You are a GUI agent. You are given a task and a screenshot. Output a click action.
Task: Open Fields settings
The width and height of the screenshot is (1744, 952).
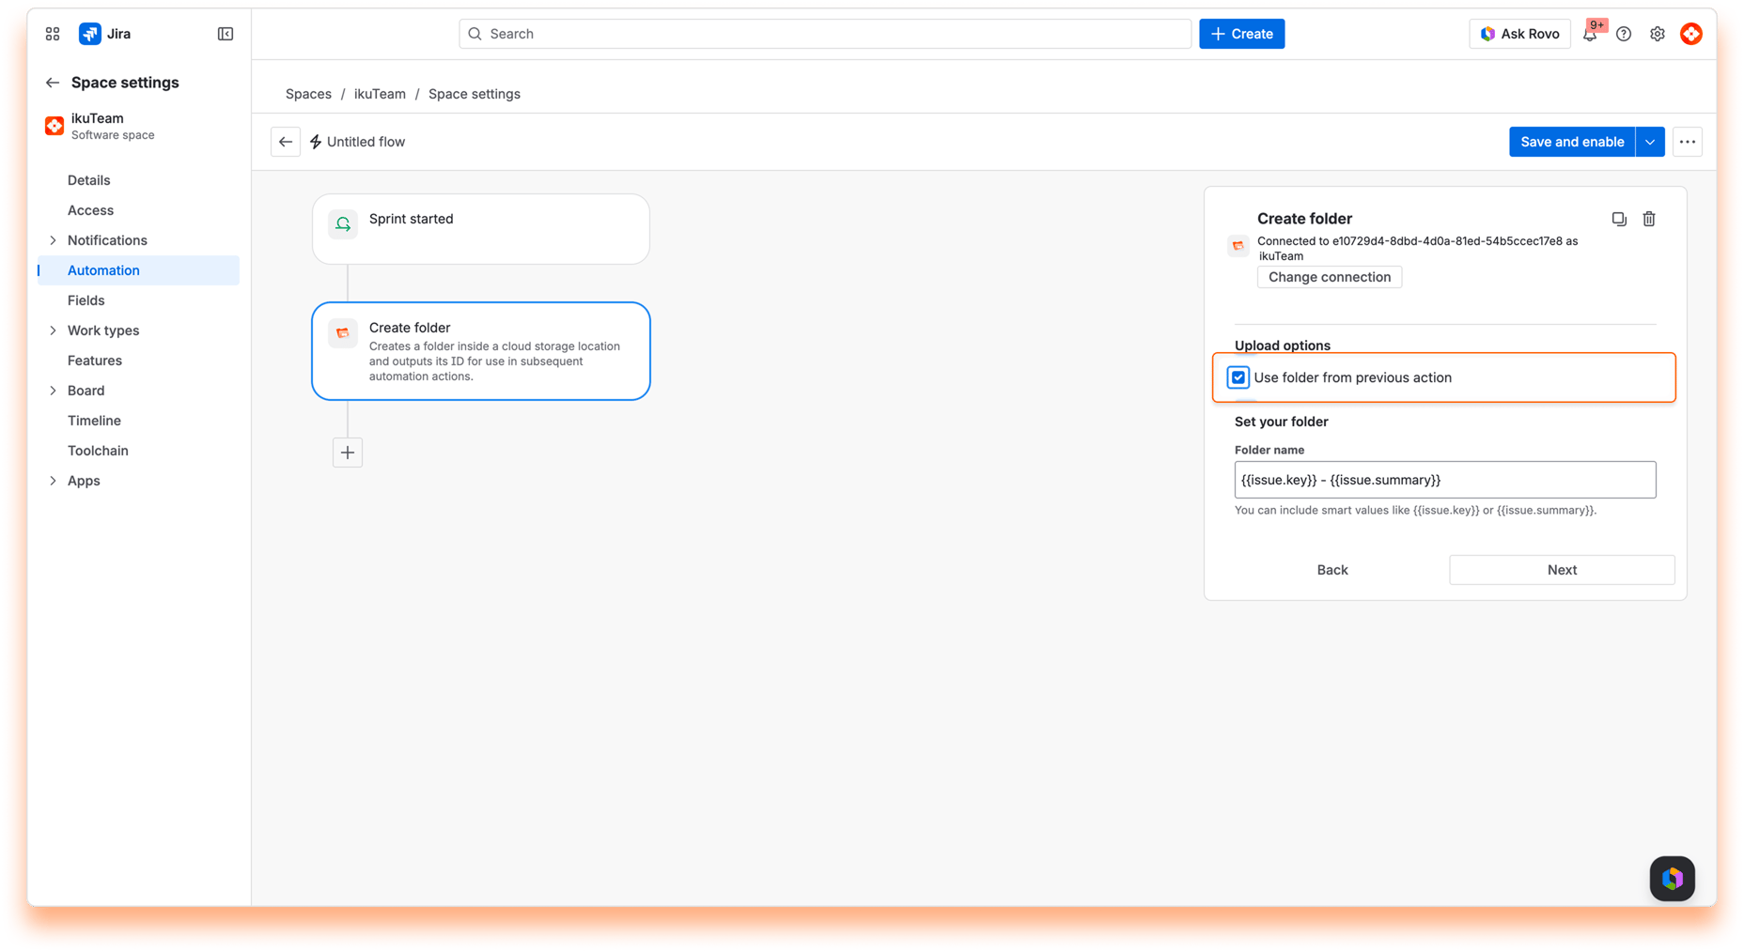[x=86, y=300]
